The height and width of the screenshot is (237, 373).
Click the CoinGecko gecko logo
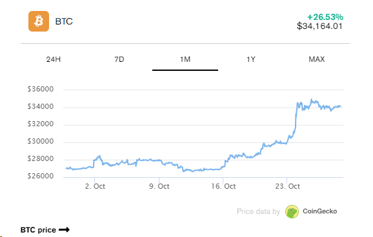pyautogui.click(x=292, y=211)
